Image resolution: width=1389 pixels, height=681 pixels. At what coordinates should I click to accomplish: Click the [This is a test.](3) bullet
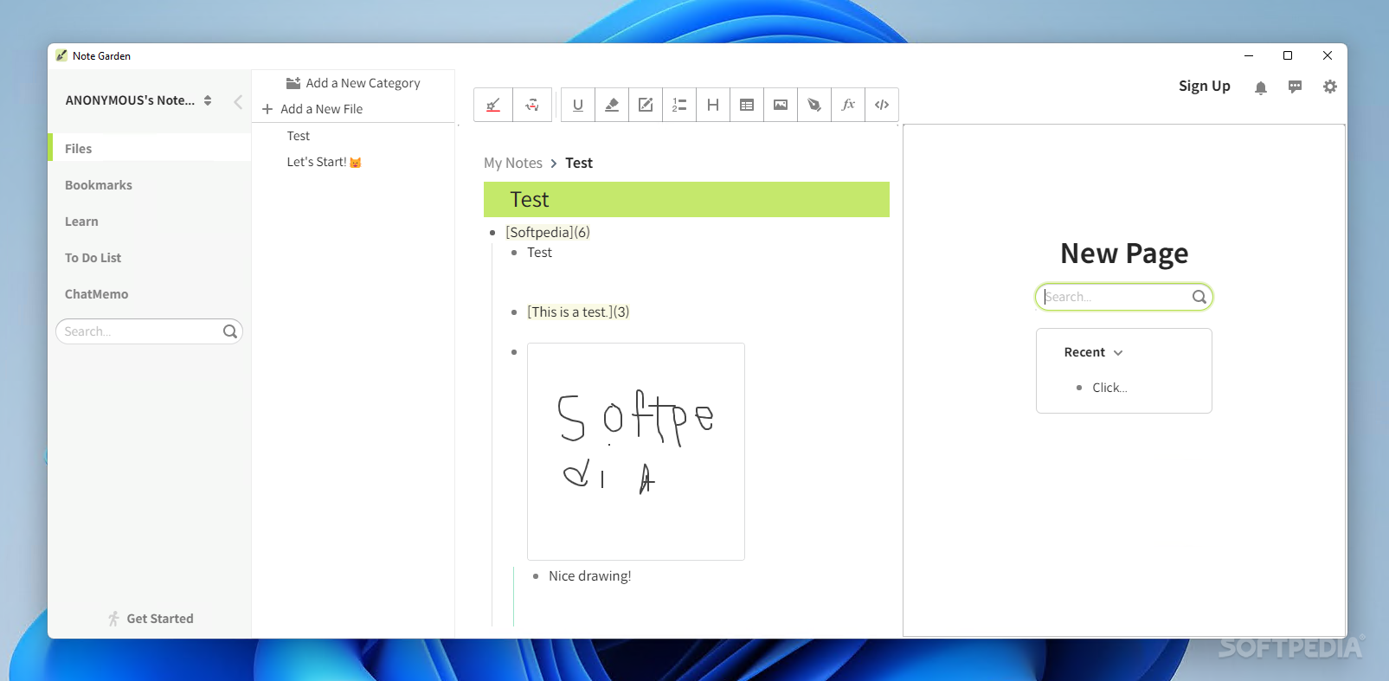578,312
